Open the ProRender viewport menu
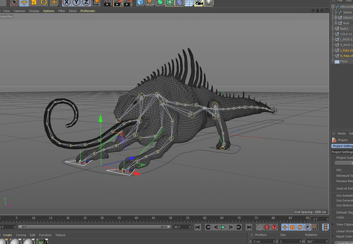The height and width of the screenshot is (244, 353). pyautogui.click(x=88, y=11)
